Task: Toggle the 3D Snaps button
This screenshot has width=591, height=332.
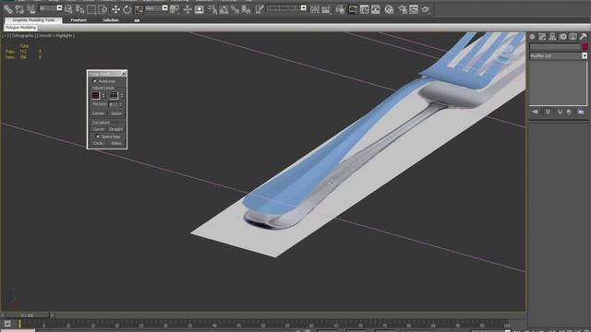Action: coord(212,9)
